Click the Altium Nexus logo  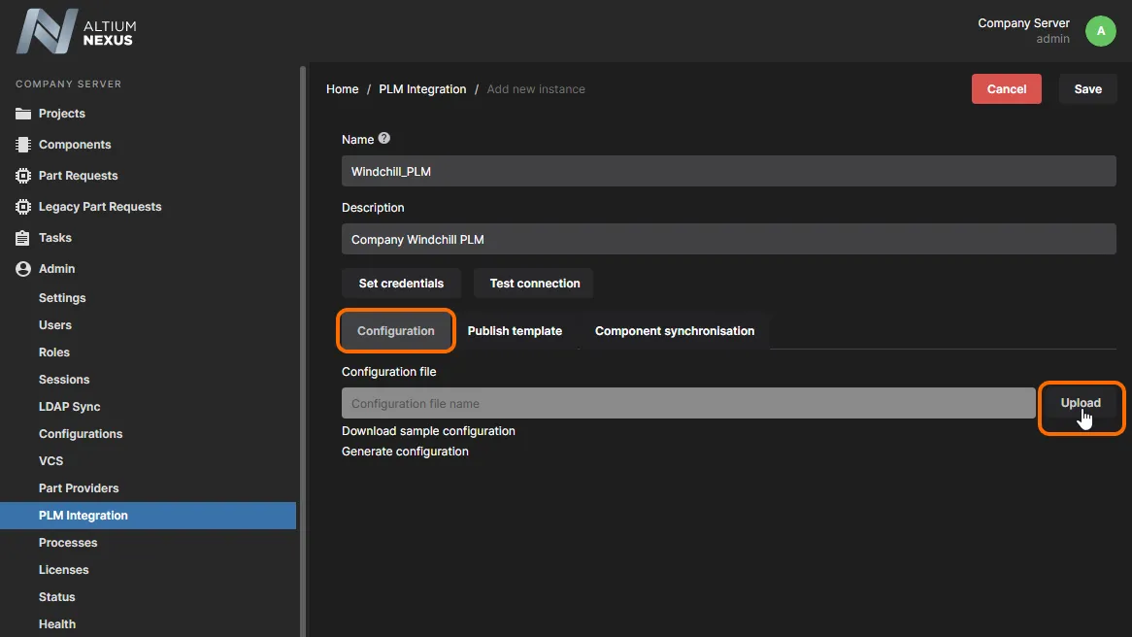(76, 31)
